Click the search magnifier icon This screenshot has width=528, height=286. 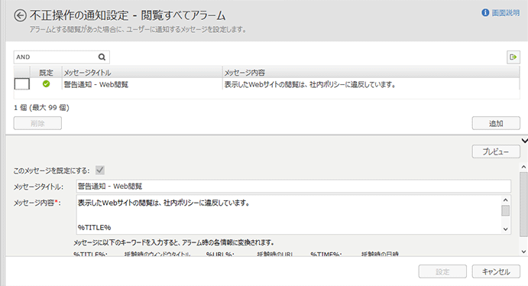[x=102, y=57]
